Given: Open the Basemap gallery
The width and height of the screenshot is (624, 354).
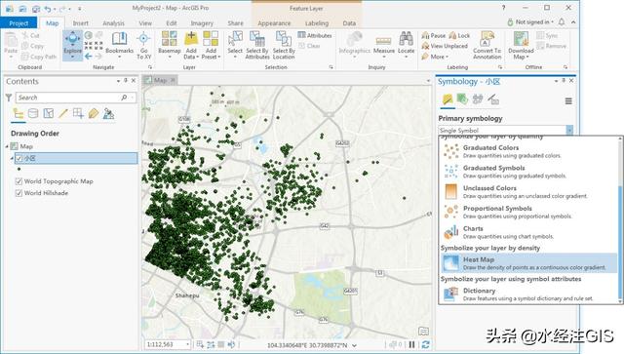Looking at the screenshot, I should coord(169,45).
